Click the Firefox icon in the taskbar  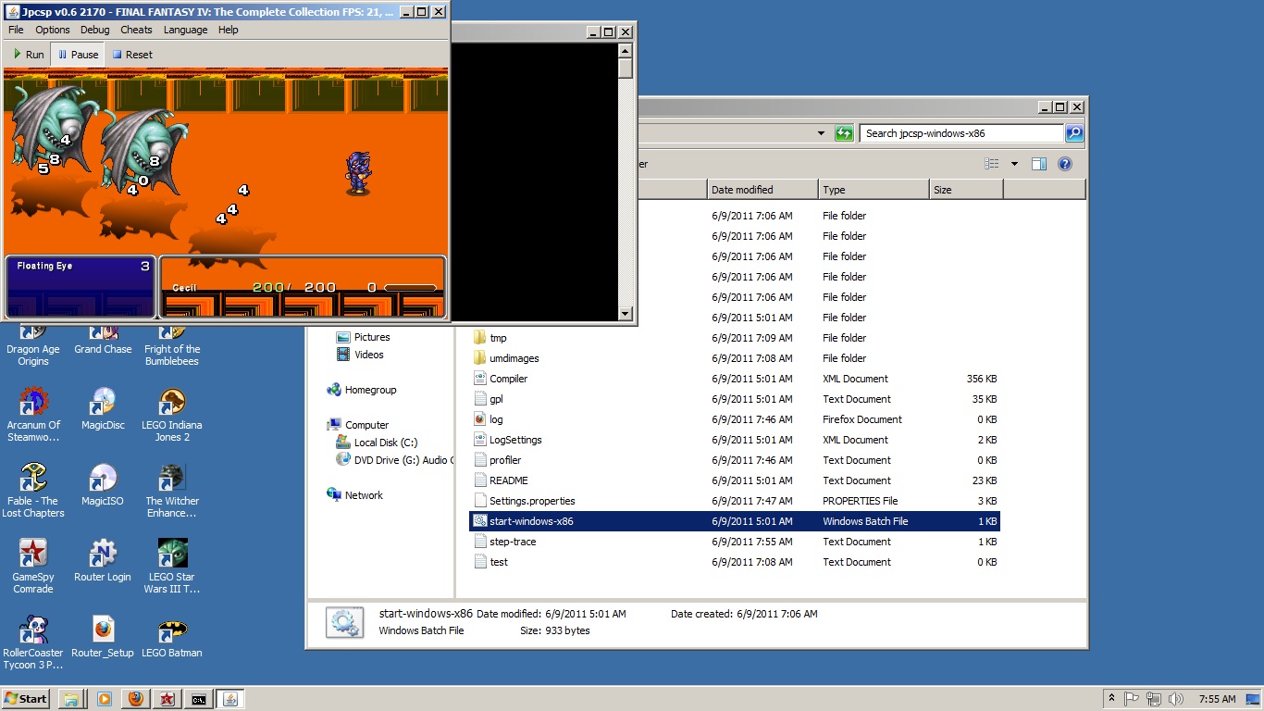[136, 699]
